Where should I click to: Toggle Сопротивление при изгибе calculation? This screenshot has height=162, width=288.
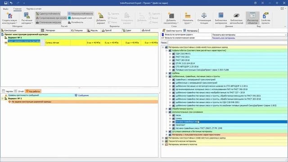[x=51, y=18]
